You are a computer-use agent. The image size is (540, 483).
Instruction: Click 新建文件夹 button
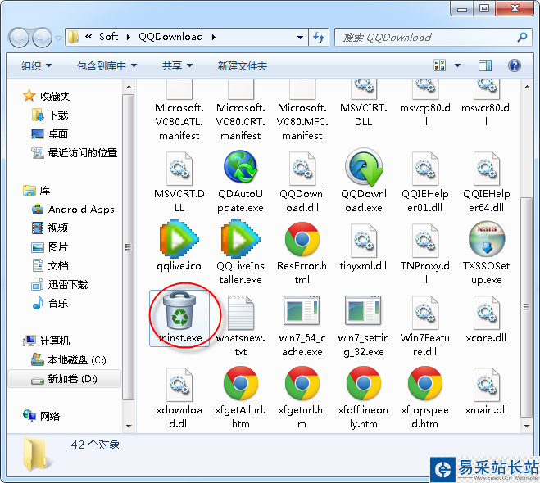point(243,65)
